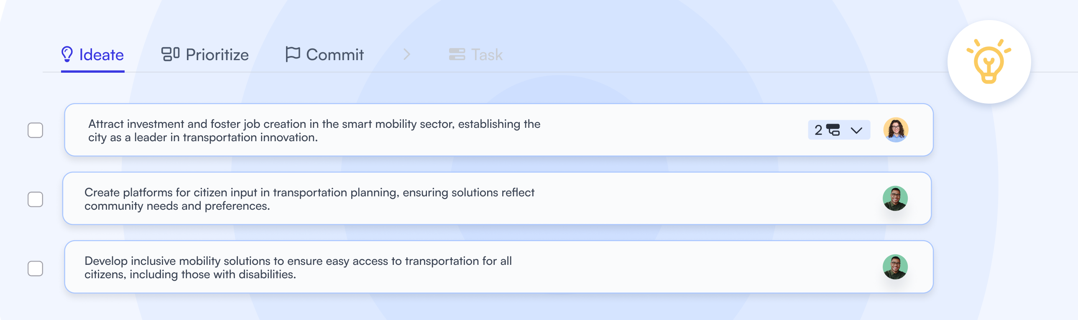Switch to the Prioritize tab

click(x=217, y=54)
